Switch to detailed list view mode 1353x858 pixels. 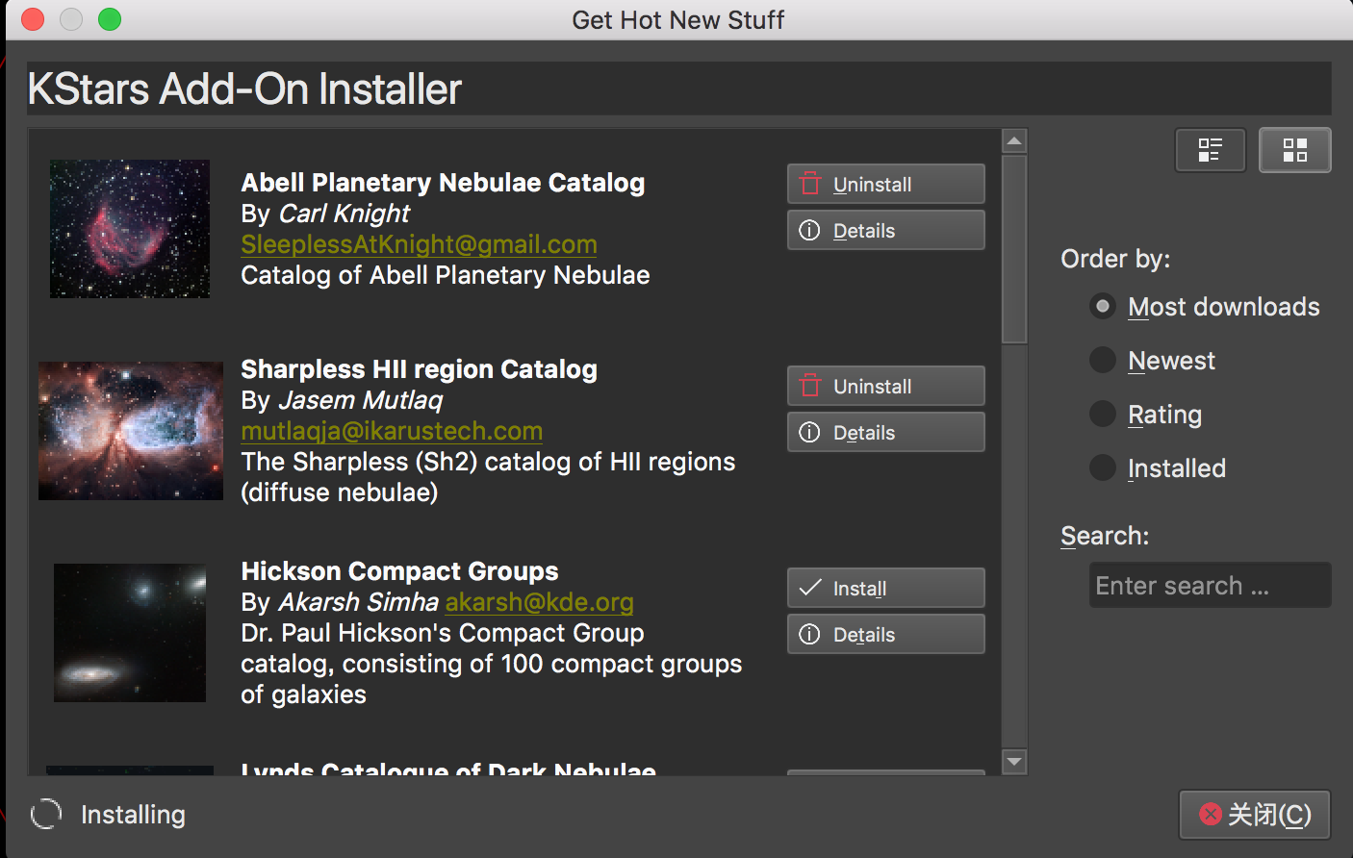[x=1211, y=150]
